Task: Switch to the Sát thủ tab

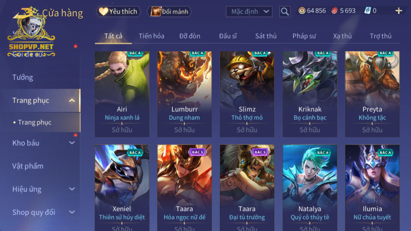Action: pyautogui.click(x=266, y=36)
